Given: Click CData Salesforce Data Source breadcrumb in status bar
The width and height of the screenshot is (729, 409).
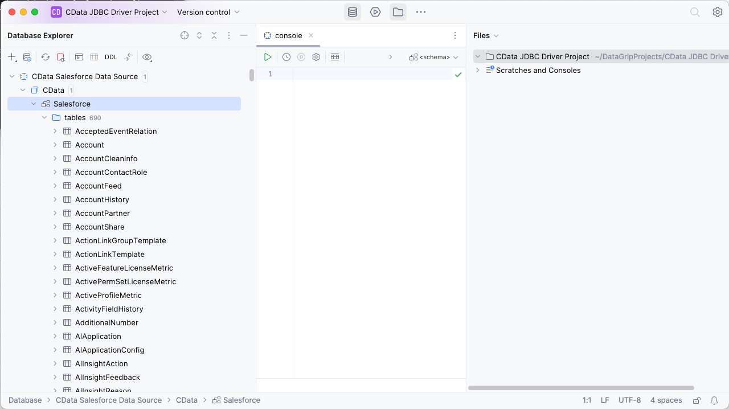Looking at the screenshot, I should point(108,400).
